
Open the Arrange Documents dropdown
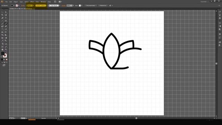60,2
